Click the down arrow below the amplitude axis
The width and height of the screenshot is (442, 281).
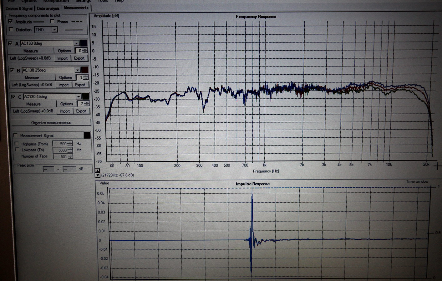98,175
